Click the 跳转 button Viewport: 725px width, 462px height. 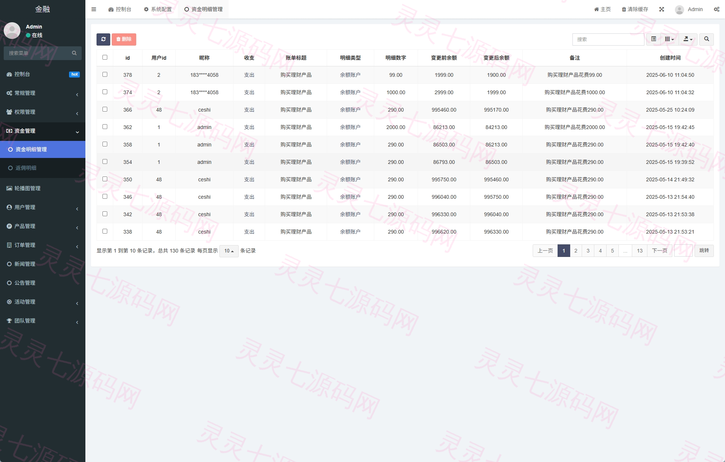pos(704,251)
